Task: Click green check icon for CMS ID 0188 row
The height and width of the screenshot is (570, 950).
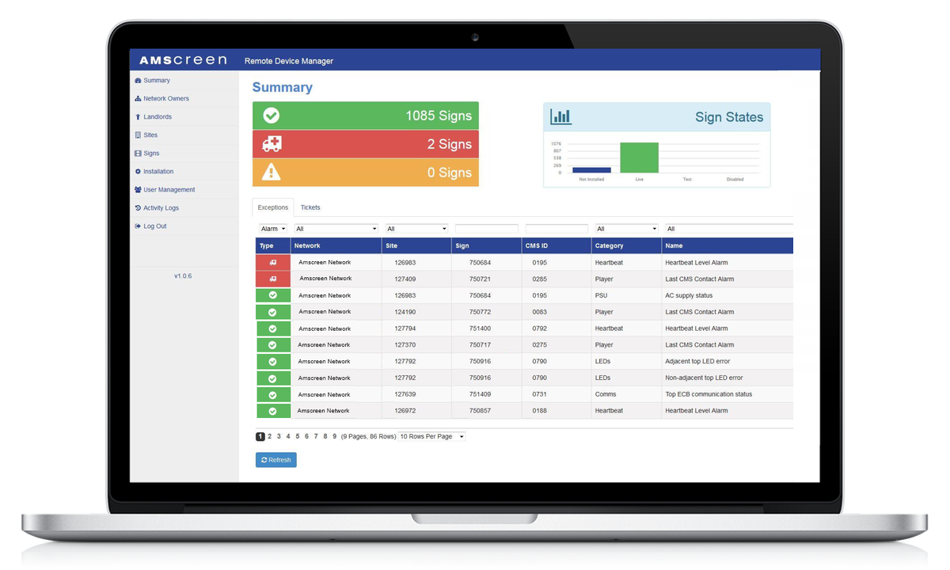Action: 273,411
